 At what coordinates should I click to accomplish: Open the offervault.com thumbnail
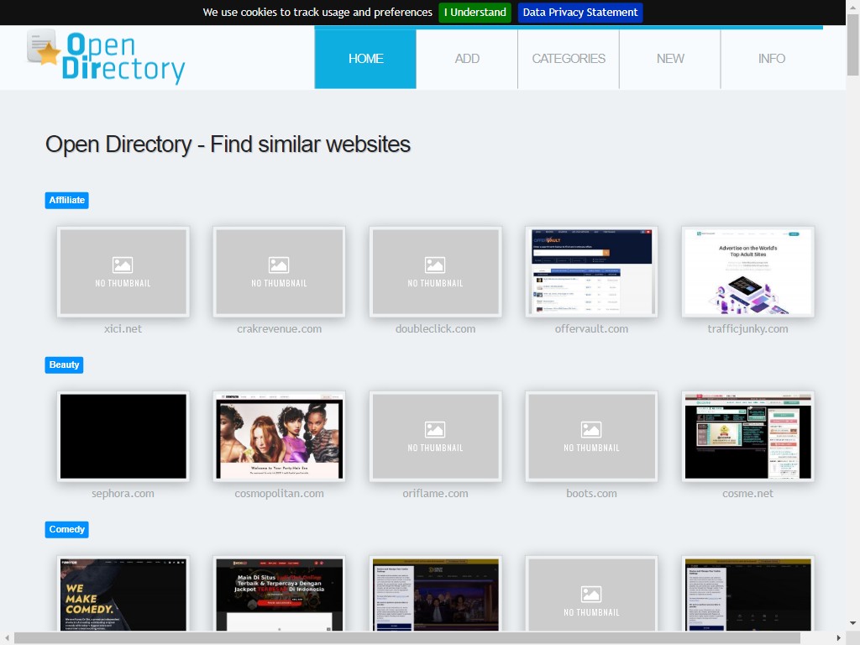point(591,271)
